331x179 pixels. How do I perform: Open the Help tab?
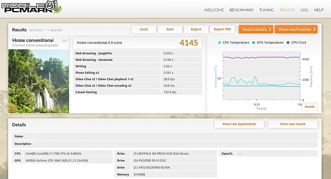319,10
